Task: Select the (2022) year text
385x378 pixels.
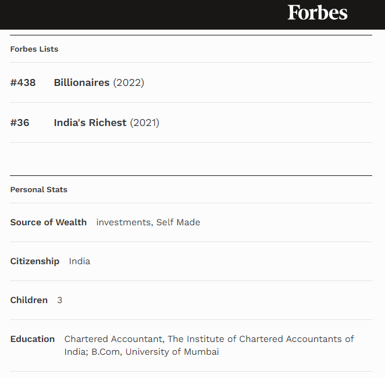Action: tap(129, 82)
